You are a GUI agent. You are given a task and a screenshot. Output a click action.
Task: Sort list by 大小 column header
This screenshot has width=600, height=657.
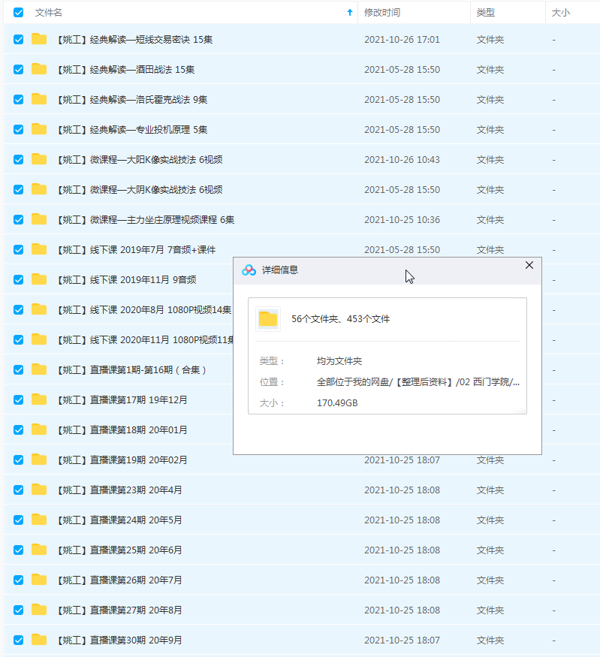click(x=561, y=13)
